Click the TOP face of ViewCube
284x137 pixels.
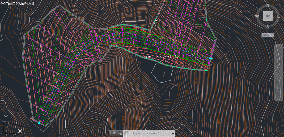pyautogui.click(x=268, y=16)
